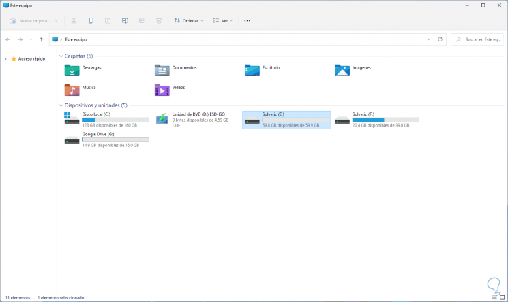
Task: Click '59,8 GB disponibles de 59,9 GB' text
Action: click(x=290, y=125)
